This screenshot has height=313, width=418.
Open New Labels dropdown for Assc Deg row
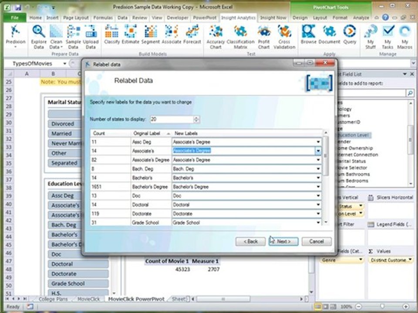click(x=318, y=142)
